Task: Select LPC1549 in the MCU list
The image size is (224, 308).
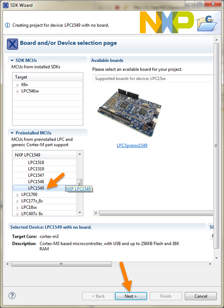Action: click(x=45, y=188)
